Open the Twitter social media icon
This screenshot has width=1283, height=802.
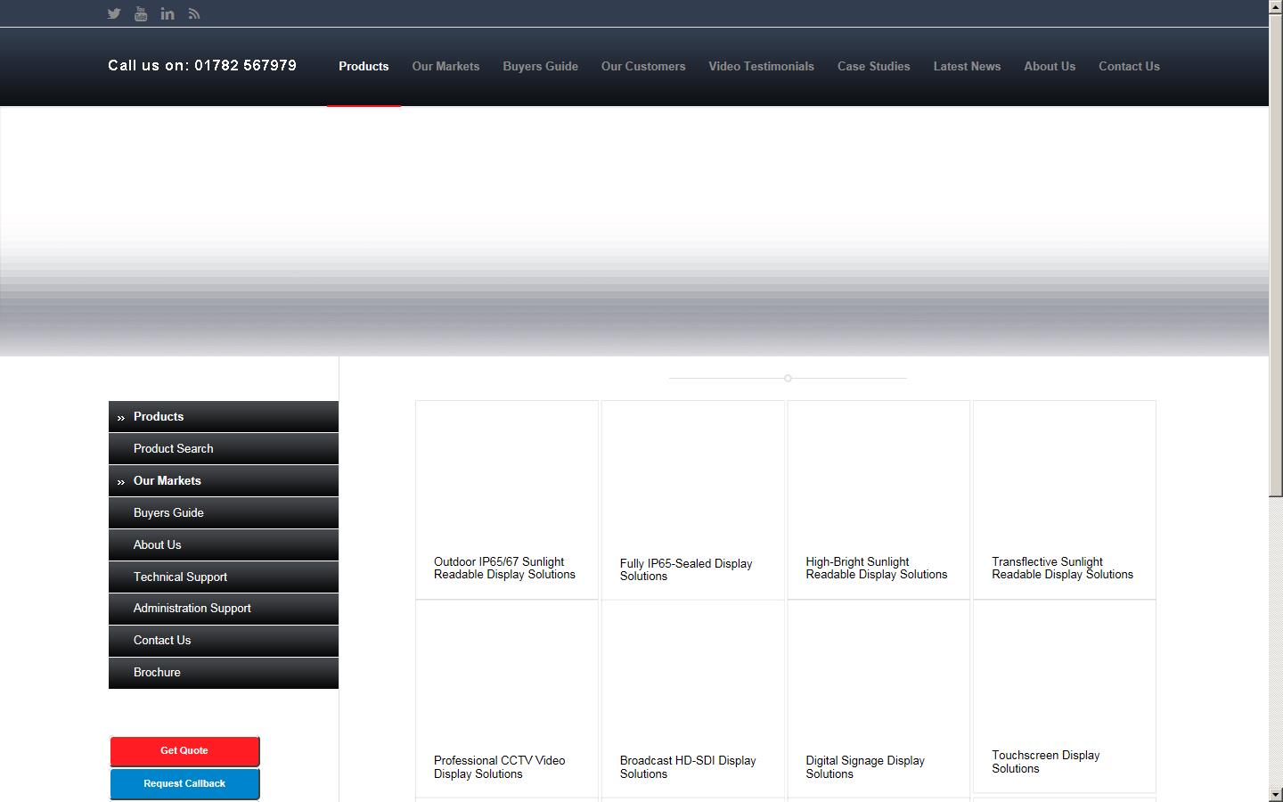click(x=114, y=13)
